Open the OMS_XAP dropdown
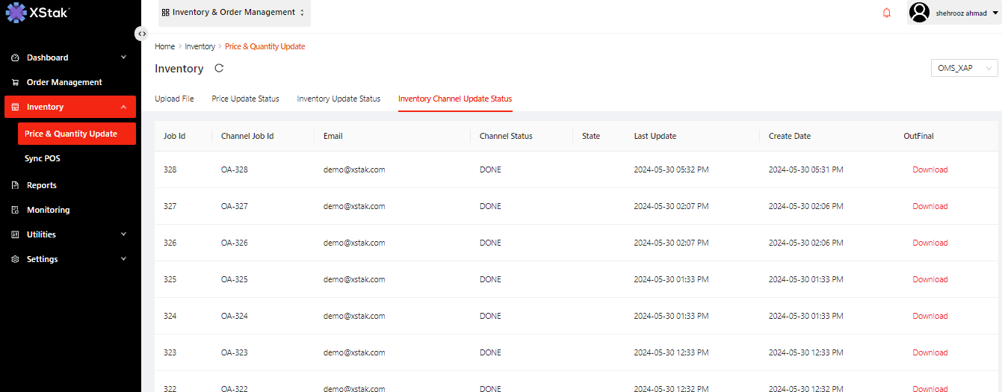This screenshot has height=392, width=1002. click(x=963, y=68)
